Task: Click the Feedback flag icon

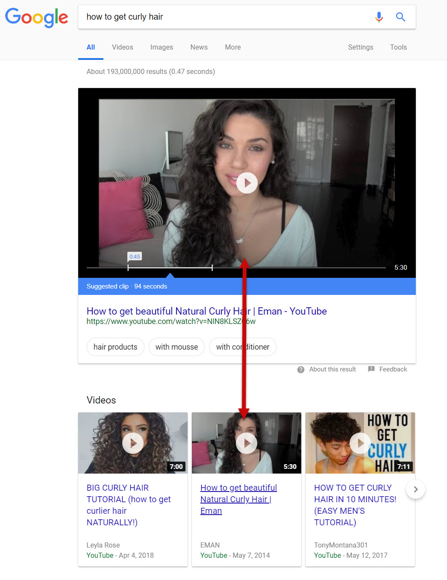Action: tap(371, 369)
